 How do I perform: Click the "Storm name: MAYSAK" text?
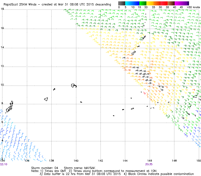coord(80,168)
